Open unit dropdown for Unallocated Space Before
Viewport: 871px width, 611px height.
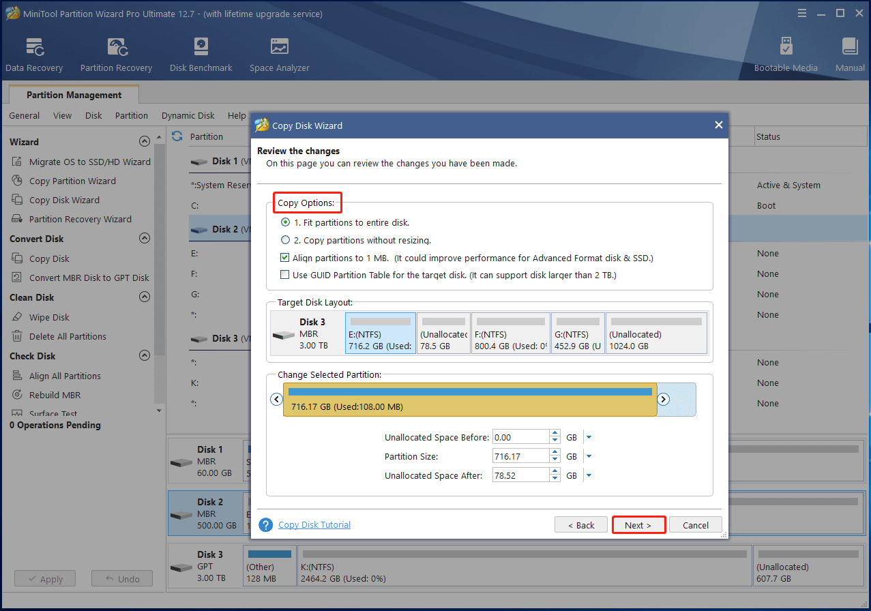(589, 438)
